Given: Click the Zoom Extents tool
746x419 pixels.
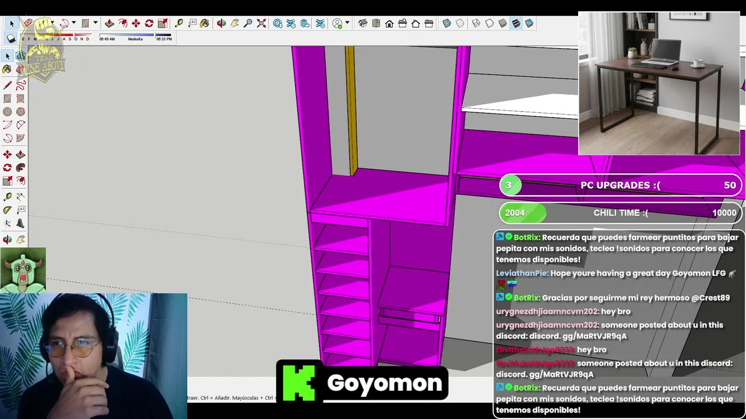Looking at the screenshot, I should [261, 23].
